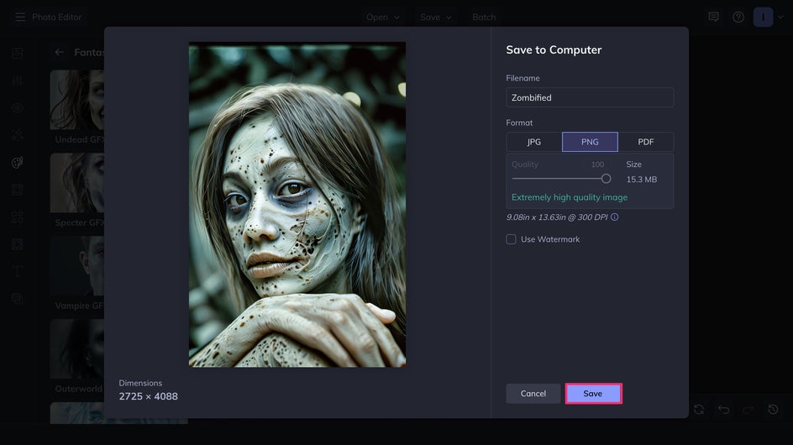The image size is (793, 445).
Task: Click the undo arrow icon
Action: [x=724, y=409]
